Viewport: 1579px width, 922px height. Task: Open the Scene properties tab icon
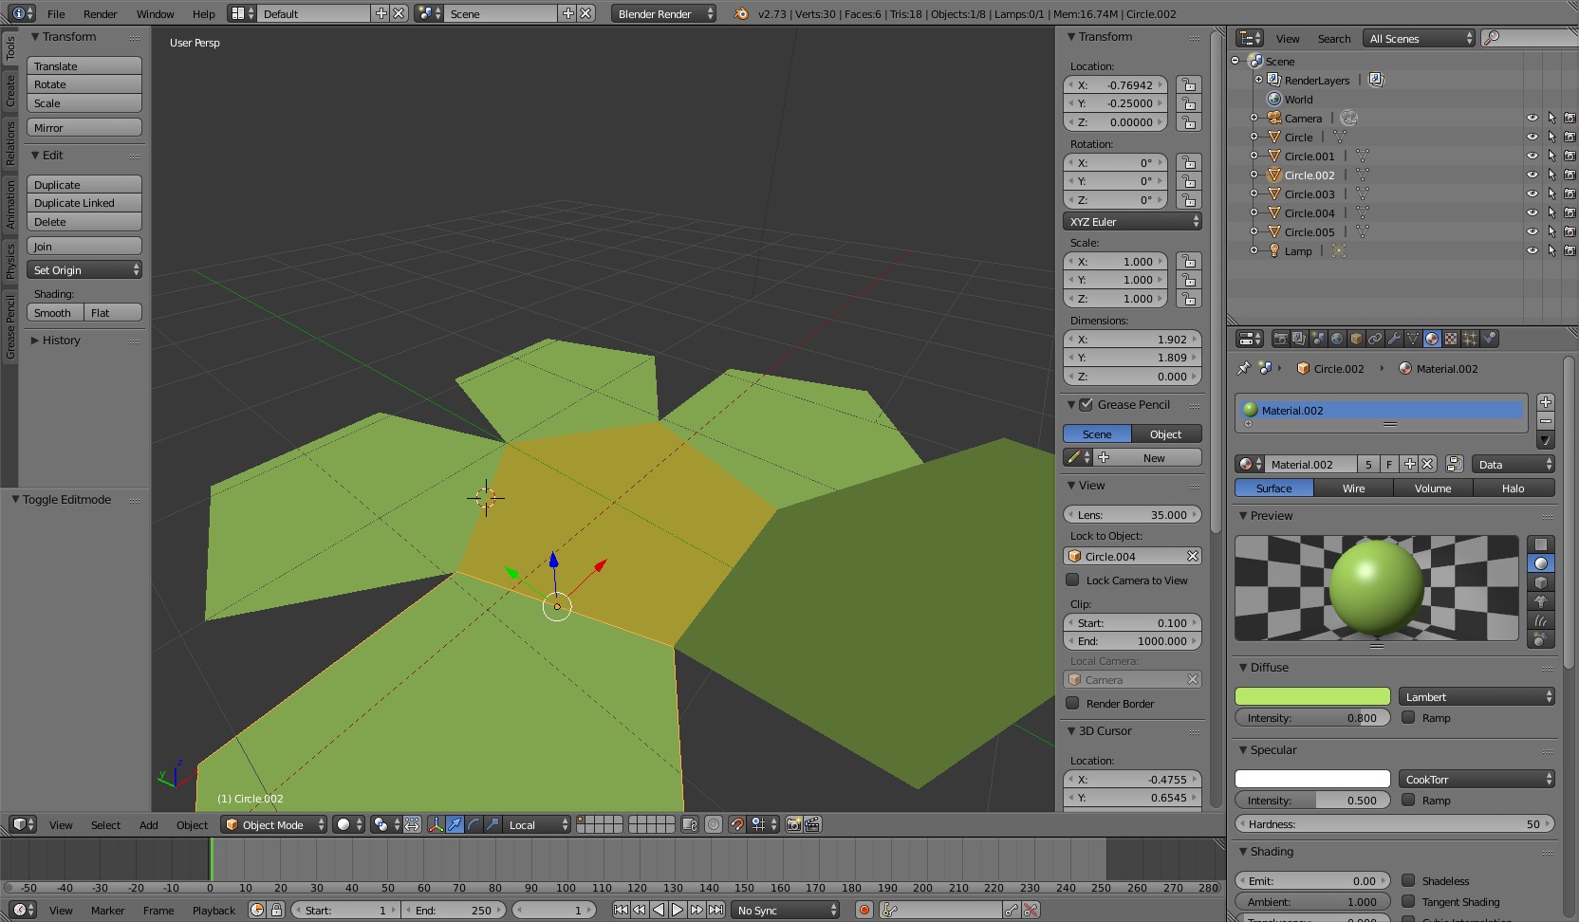pyautogui.click(x=1318, y=339)
